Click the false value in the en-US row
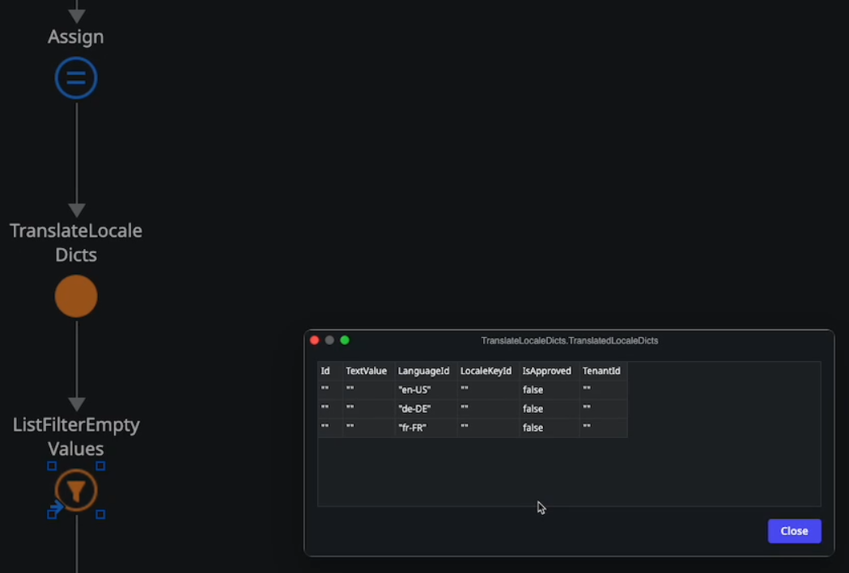The height and width of the screenshot is (573, 849). (533, 390)
